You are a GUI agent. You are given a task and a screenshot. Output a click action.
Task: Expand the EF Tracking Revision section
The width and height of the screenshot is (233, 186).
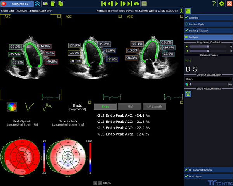pyautogui.click(x=208, y=170)
